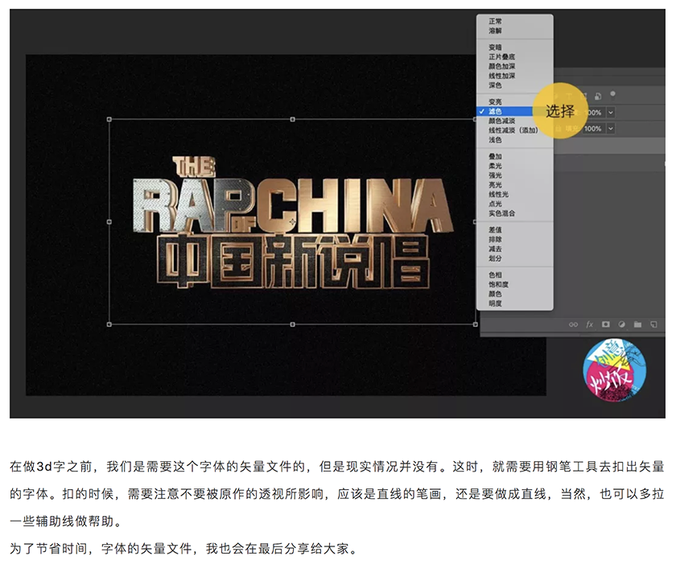This screenshot has height=581, width=676.
Task: Choose 线性减淡（添加） blend mode
Action: (x=515, y=130)
